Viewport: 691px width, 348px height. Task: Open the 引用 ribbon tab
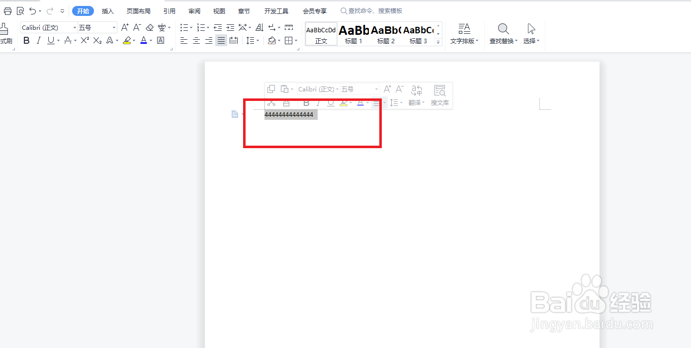click(x=170, y=11)
